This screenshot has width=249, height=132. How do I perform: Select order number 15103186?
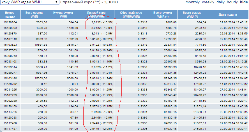click(10, 78)
